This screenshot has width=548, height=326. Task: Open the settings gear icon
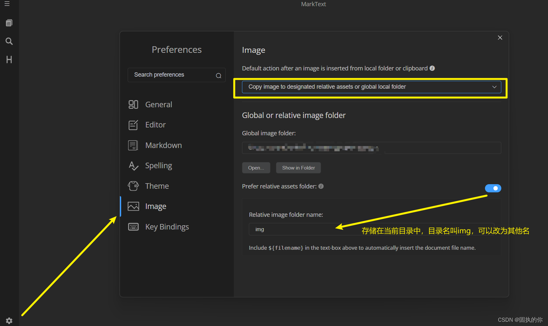pos(9,321)
